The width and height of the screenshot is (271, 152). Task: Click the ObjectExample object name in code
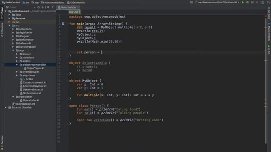pyautogui.click(x=94, y=63)
